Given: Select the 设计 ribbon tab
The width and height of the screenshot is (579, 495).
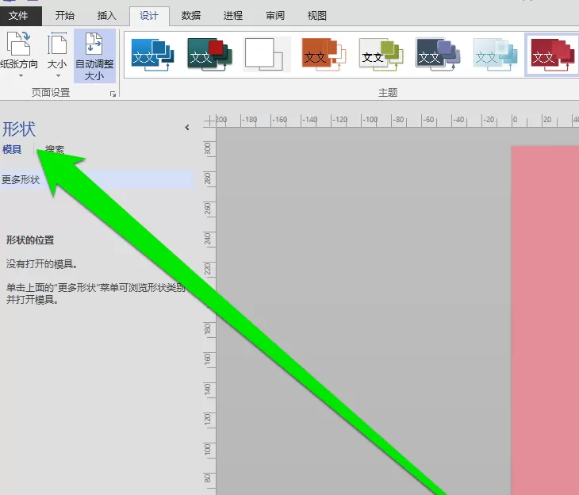Looking at the screenshot, I should point(149,16).
